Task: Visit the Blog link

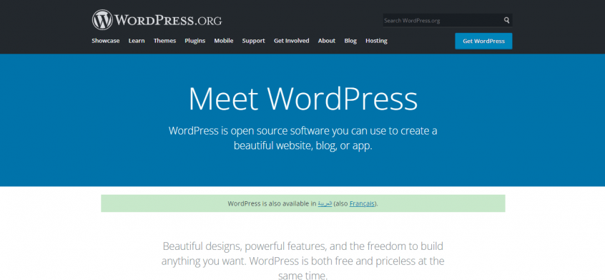Action: tap(350, 41)
